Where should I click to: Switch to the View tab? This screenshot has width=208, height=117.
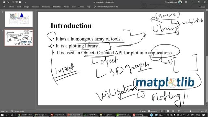pos(74,7)
